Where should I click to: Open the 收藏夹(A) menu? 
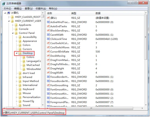tap(41, 9)
